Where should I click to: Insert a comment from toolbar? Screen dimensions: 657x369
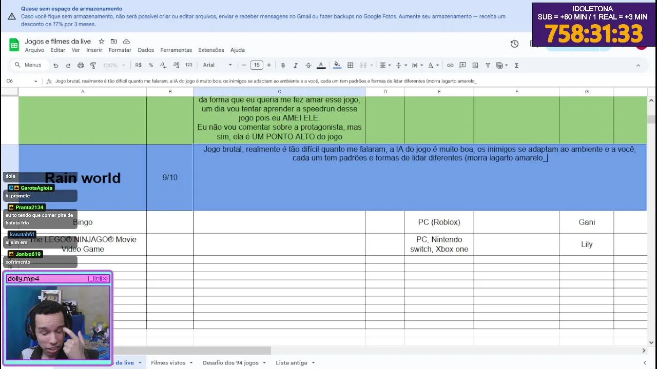[x=462, y=65]
